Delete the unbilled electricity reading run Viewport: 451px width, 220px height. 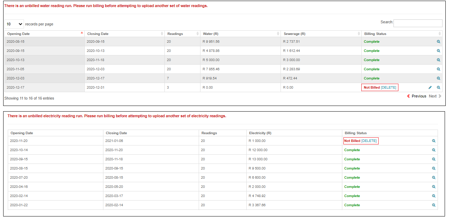click(369, 141)
